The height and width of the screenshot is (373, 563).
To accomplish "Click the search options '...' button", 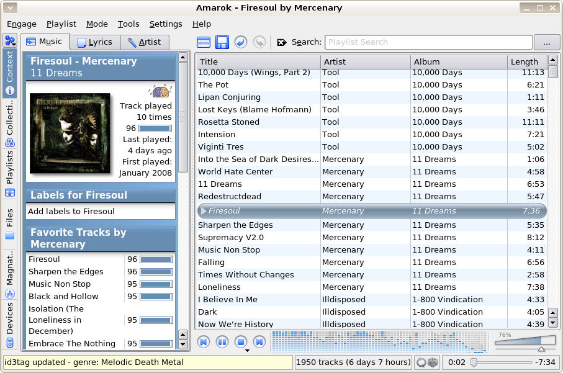I will (546, 42).
